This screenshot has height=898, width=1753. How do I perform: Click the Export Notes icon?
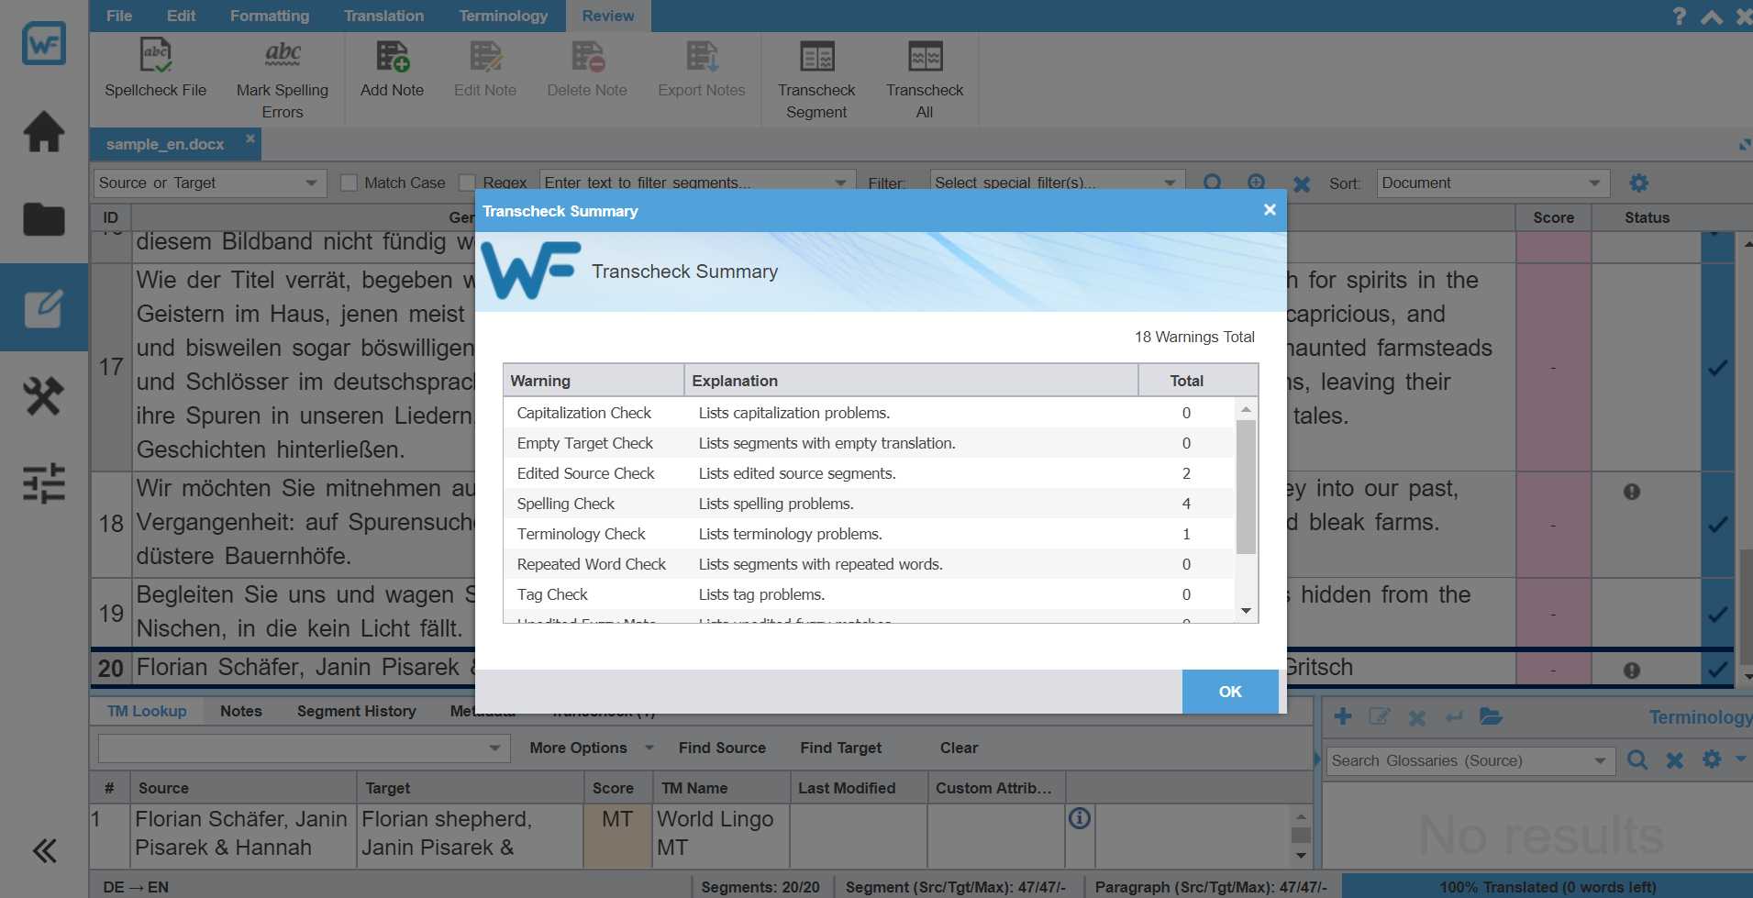tap(702, 56)
